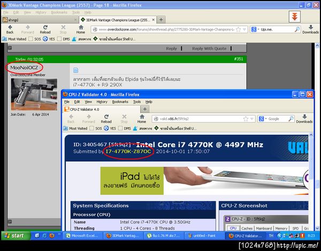Open File menu in CPU-Z Validator window
Image resolution: width=321 pixels, height=251 pixels.
click(67, 102)
